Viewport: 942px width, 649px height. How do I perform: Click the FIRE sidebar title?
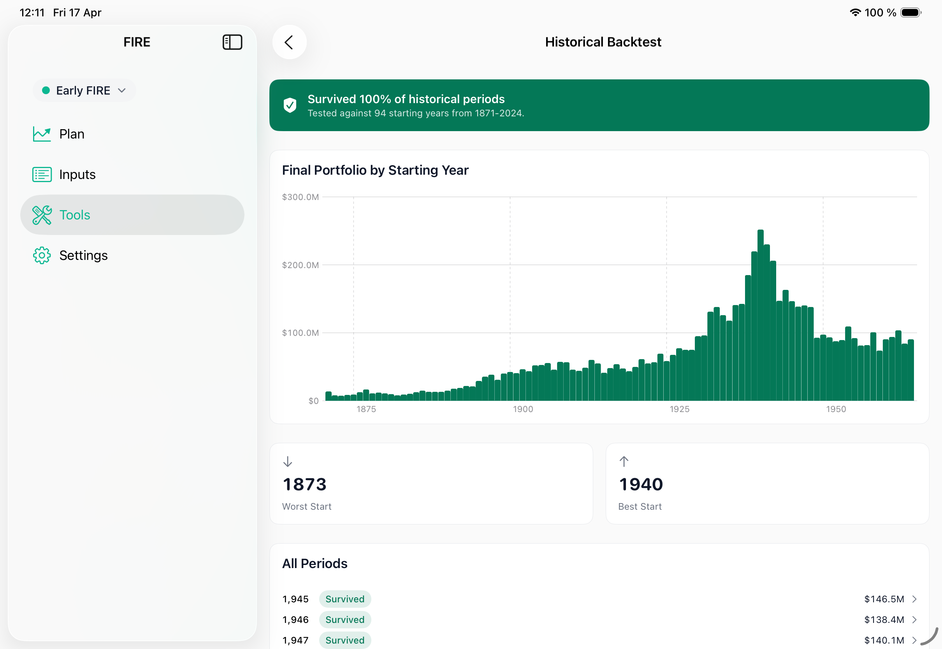click(x=137, y=42)
